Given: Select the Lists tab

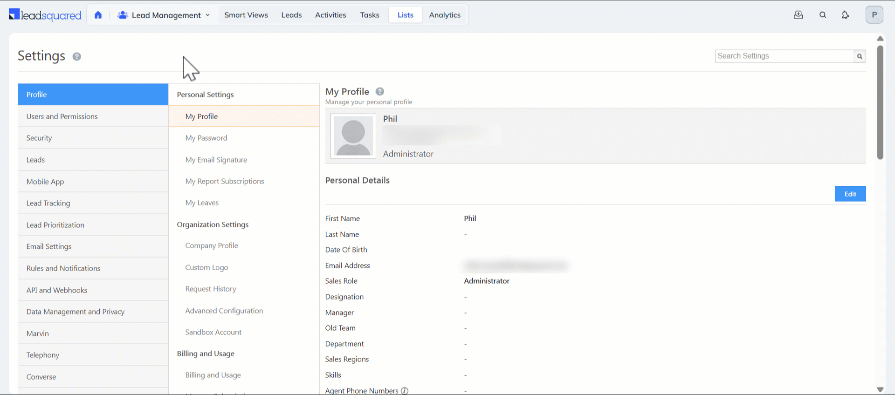Looking at the screenshot, I should click(406, 15).
